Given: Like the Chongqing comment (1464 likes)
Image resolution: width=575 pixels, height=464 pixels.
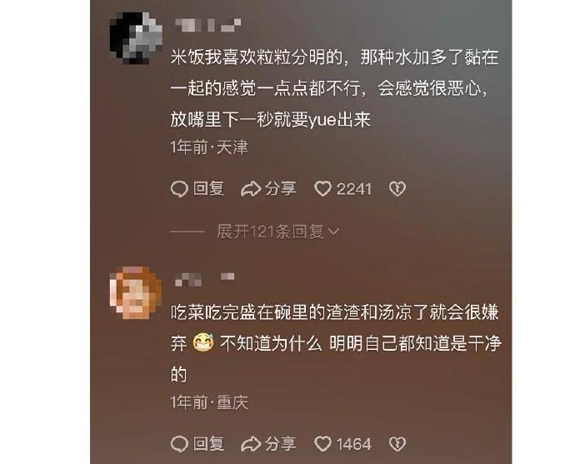Looking at the screenshot, I should pos(322,444).
